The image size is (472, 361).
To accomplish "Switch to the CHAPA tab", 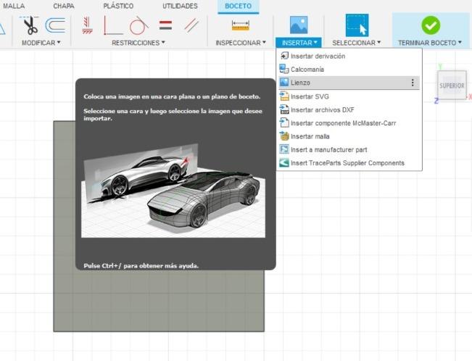I will click(x=64, y=6).
